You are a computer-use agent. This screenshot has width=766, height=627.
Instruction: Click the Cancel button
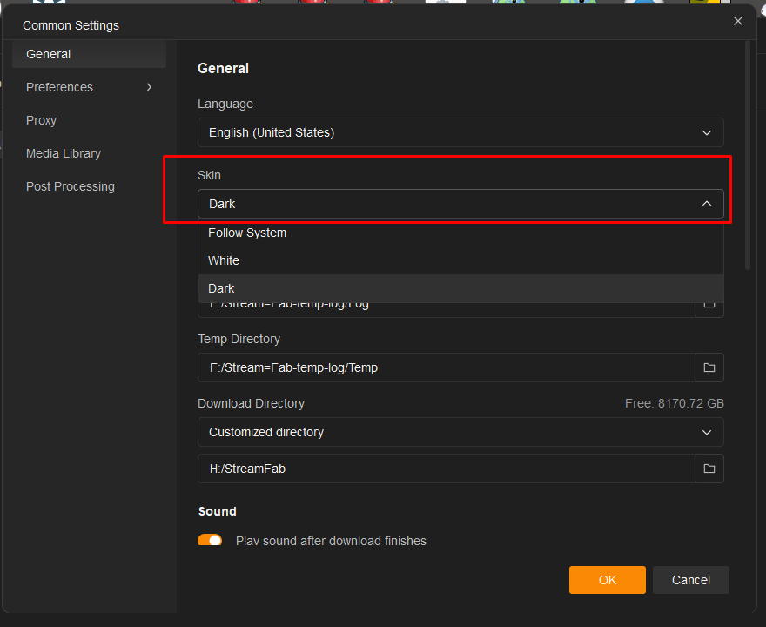(691, 580)
